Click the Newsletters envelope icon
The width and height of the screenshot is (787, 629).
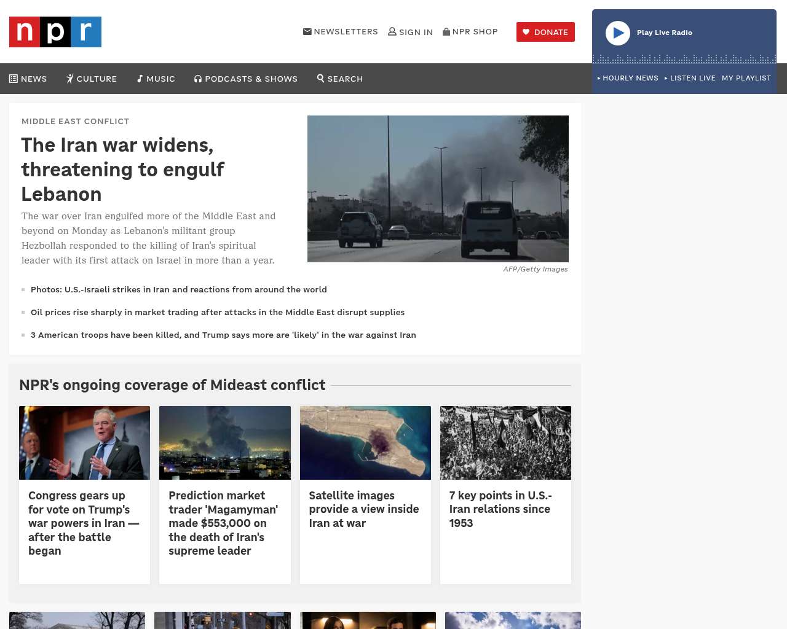(x=307, y=31)
